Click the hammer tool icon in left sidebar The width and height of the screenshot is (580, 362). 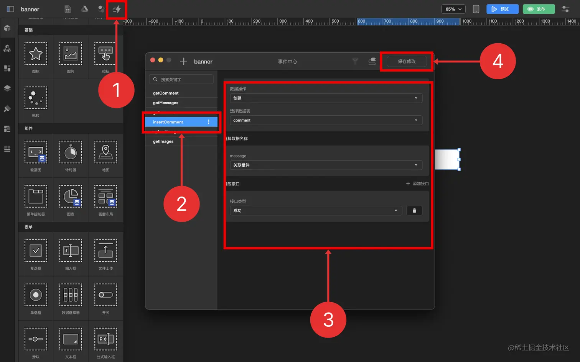[7, 109]
